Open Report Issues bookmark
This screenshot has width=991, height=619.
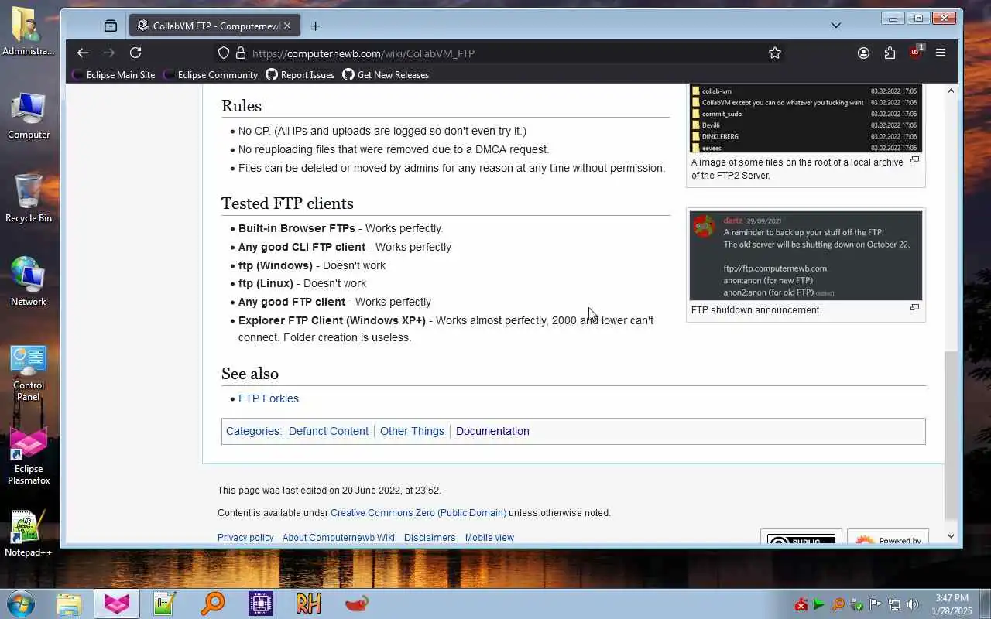point(300,75)
